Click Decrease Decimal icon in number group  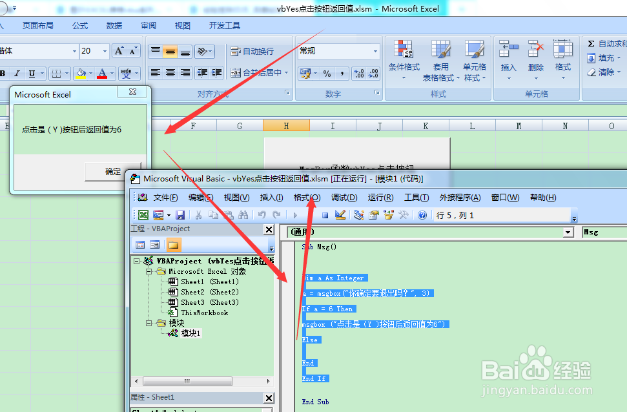click(373, 74)
